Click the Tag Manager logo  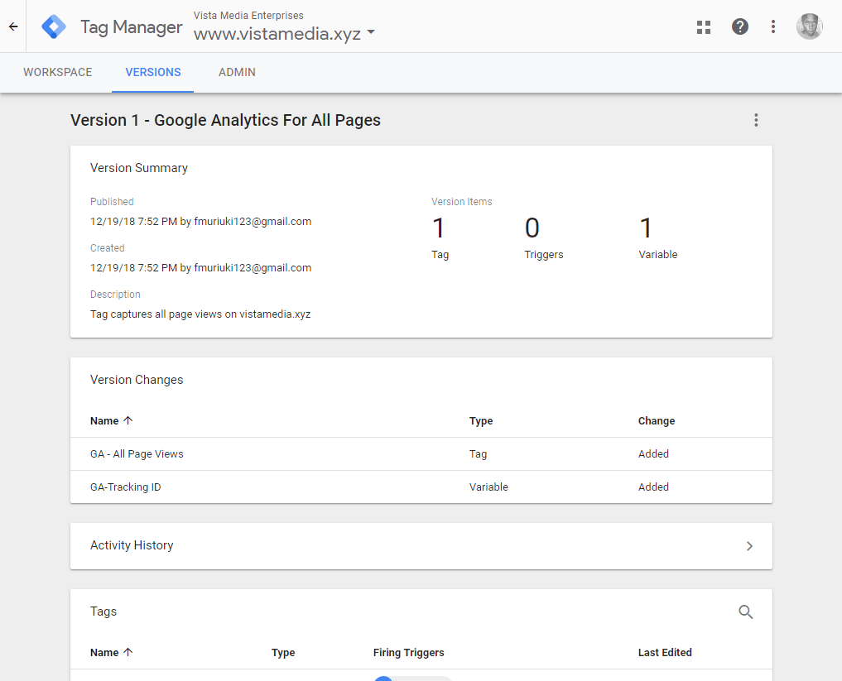click(55, 26)
